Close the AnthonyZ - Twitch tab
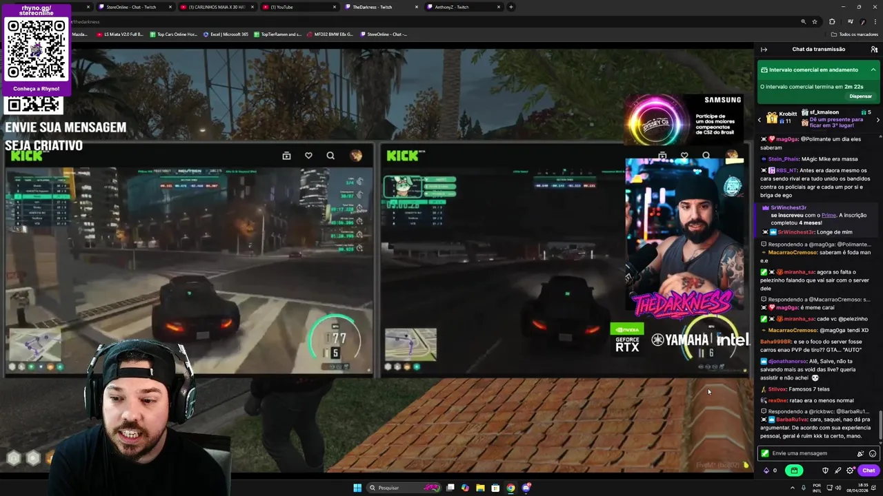The width and height of the screenshot is (883, 496). [499, 7]
